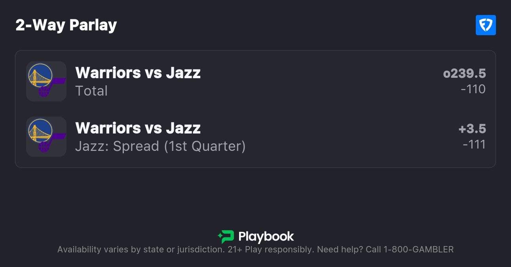The height and width of the screenshot is (267, 511).
Task: Click the FanDuel sportsbook logo icon
Action: pyautogui.click(x=486, y=25)
